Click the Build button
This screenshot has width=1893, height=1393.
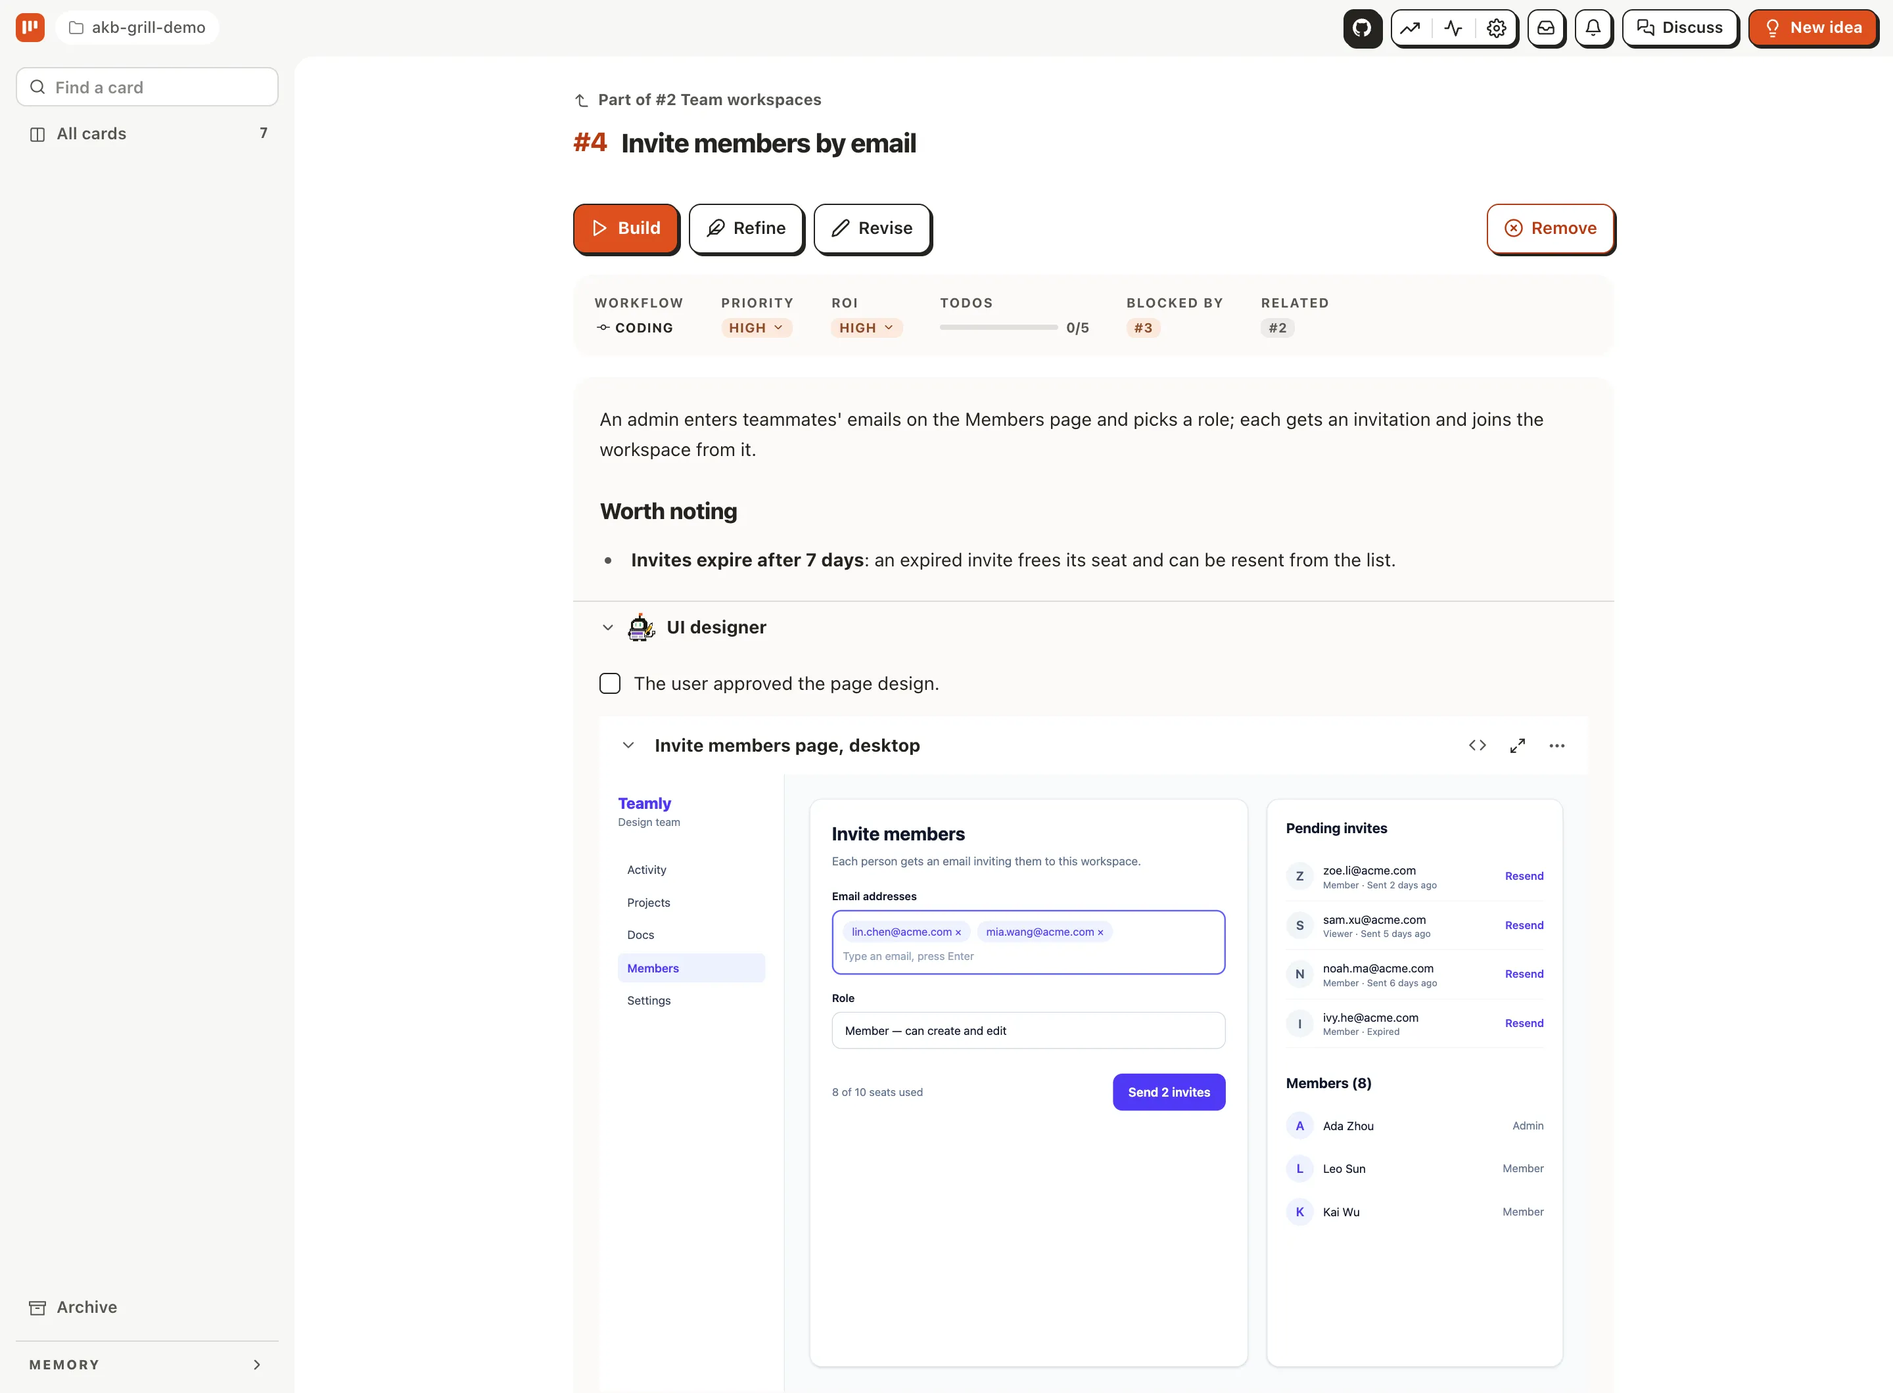click(x=626, y=227)
